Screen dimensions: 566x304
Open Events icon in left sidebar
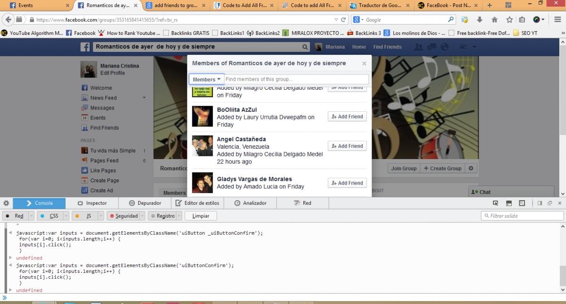[x=85, y=118]
